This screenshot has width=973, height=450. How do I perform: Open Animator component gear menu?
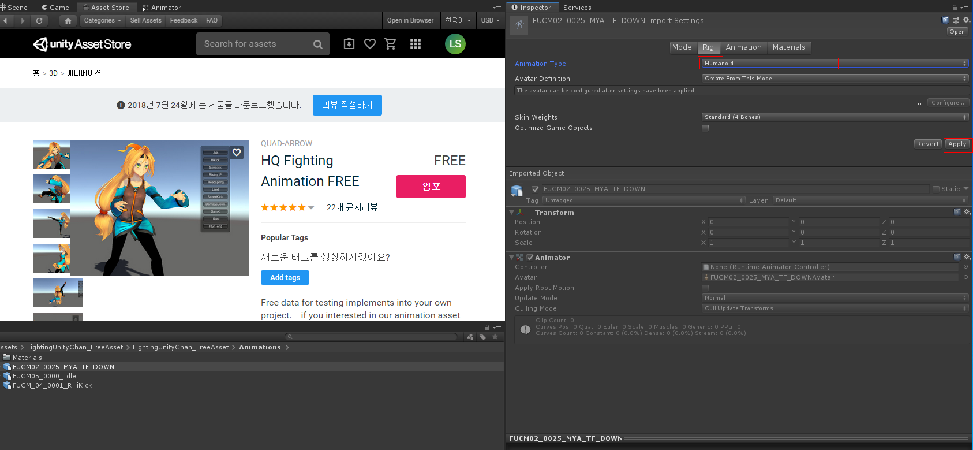click(x=967, y=257)
